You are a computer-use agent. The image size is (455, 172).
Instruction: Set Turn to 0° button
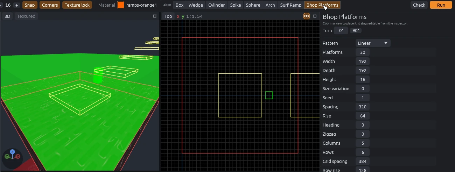pos(341,30)
